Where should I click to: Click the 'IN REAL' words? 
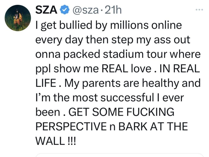coord(183,69)
